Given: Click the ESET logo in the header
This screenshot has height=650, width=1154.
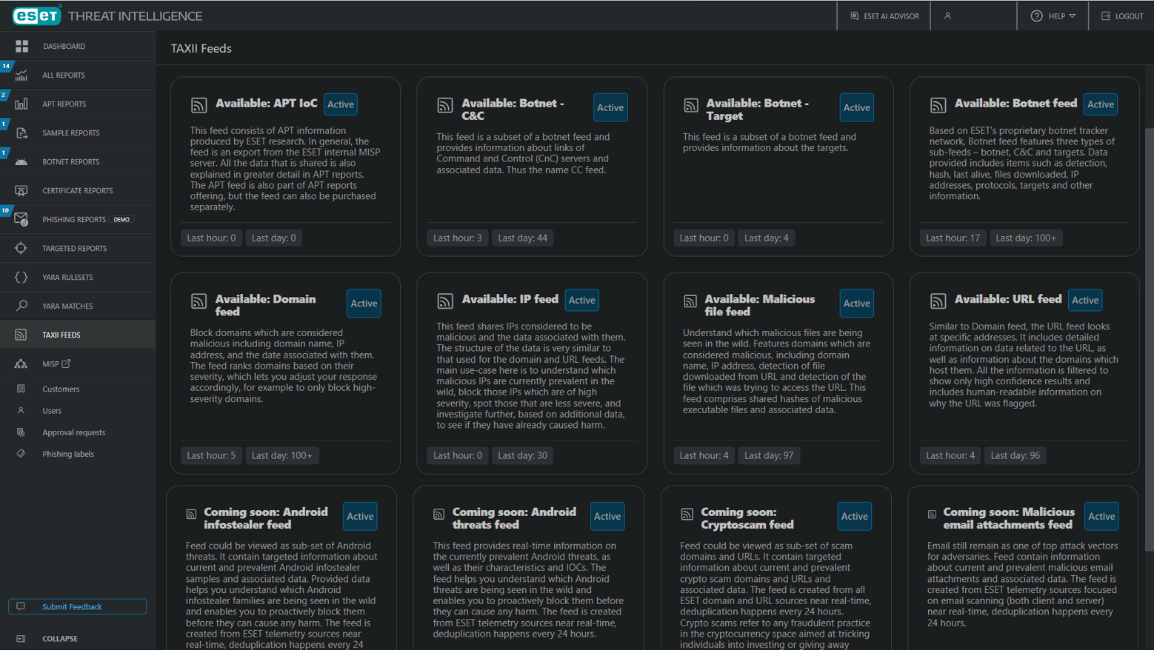Looking at the screenshot, I should coord(37,16).
